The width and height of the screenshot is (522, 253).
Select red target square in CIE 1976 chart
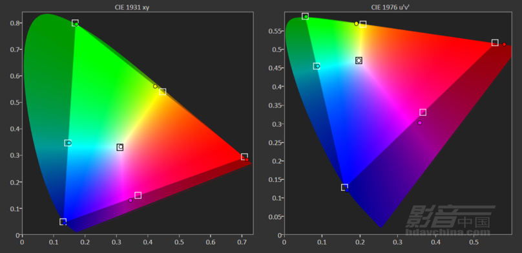495,43
